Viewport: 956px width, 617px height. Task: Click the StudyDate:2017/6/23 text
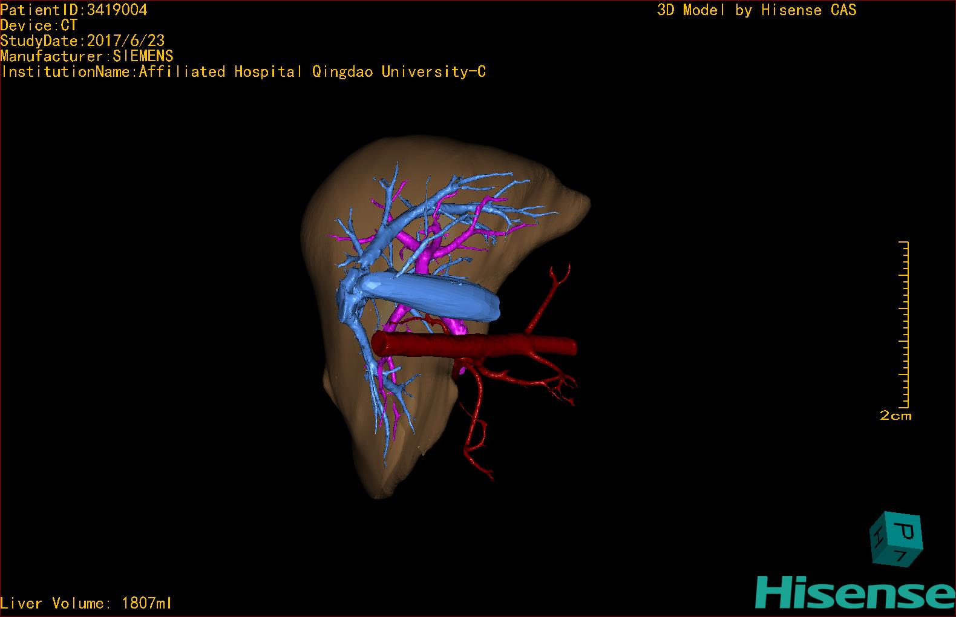[82, 41]
